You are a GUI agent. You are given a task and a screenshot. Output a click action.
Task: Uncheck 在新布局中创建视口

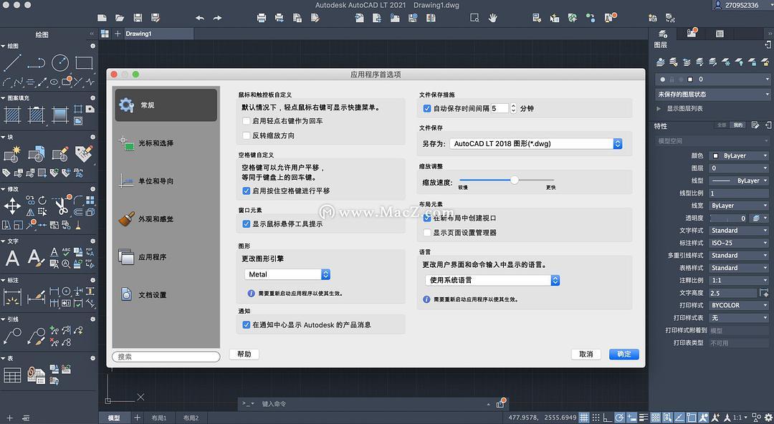[x=427, y=218]
